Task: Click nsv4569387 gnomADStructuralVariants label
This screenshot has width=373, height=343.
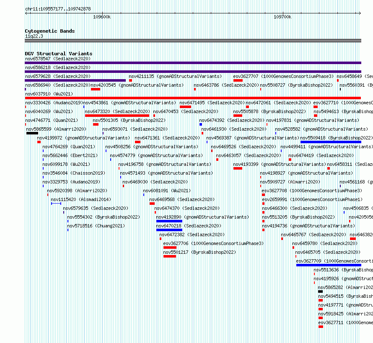Action: tap(253, 138)
